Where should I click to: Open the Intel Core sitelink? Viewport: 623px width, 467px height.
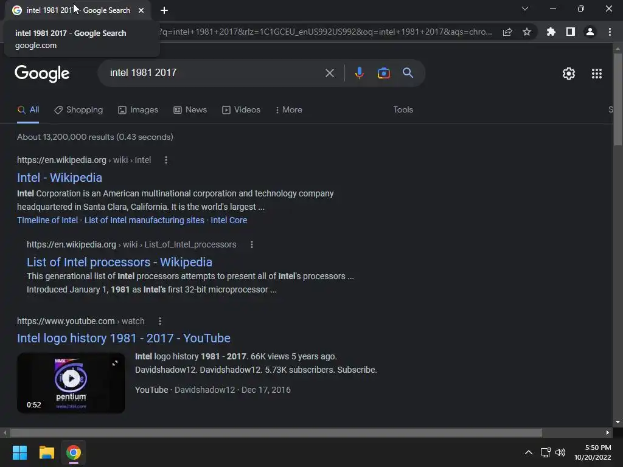pos(229,220)
